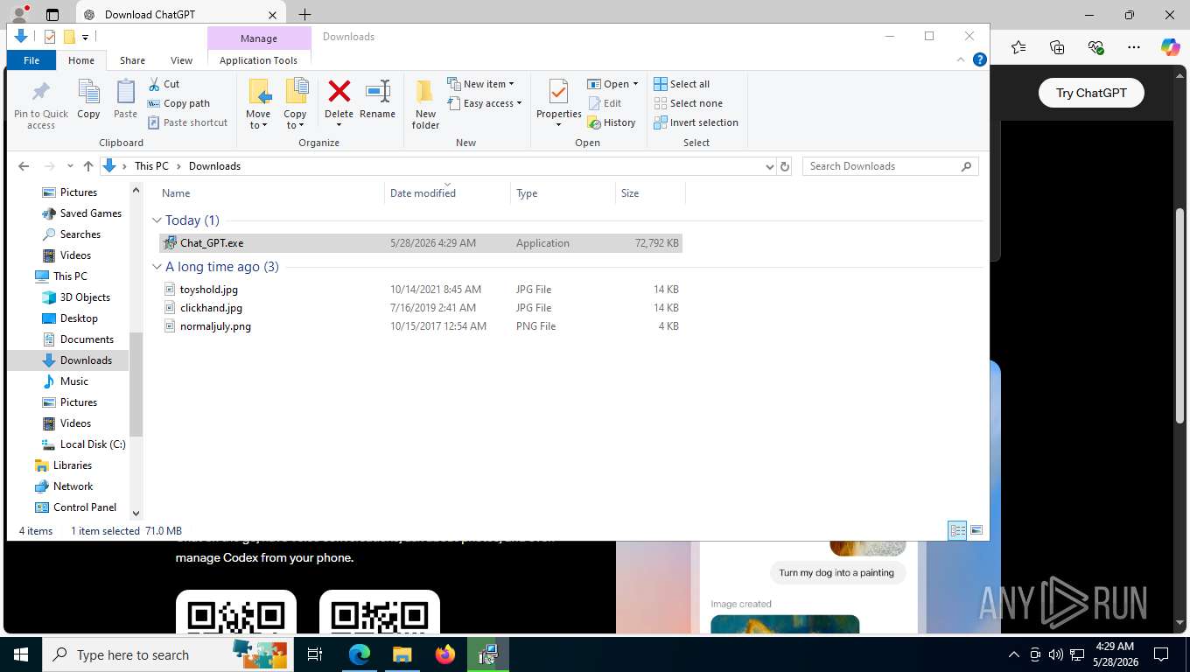Click the Manage contextual tab

pos(259,38)
